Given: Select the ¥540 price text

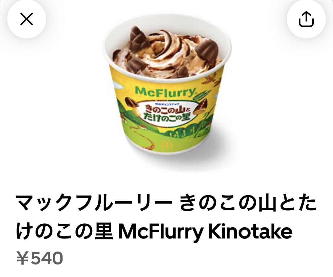Looking at the screenshot, I should click(40, 258).
